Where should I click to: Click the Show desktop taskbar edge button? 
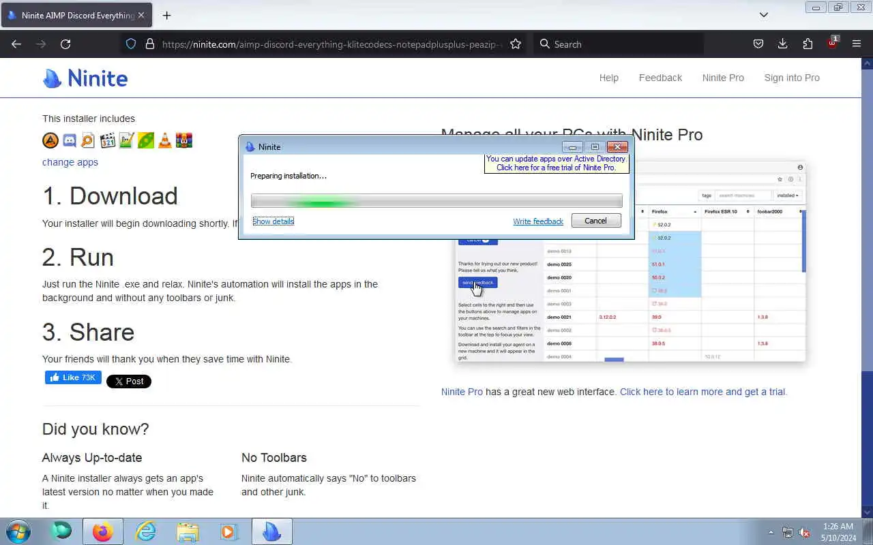tap(868, 531)
